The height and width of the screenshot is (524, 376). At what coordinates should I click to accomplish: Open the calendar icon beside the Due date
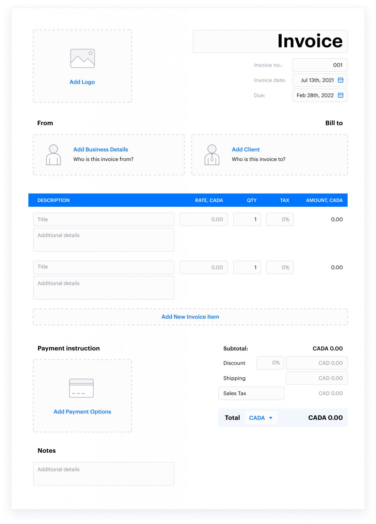(340, 95)
